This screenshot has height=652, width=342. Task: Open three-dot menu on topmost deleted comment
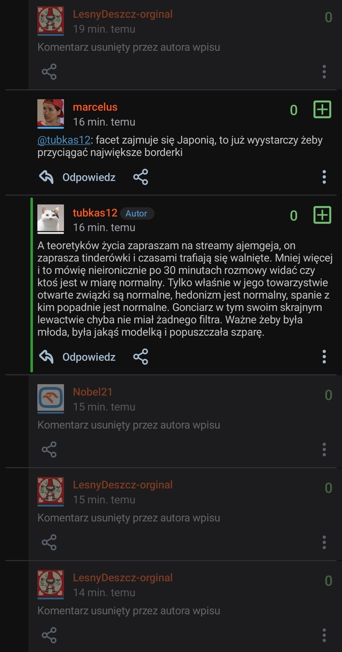click(324, 72)
